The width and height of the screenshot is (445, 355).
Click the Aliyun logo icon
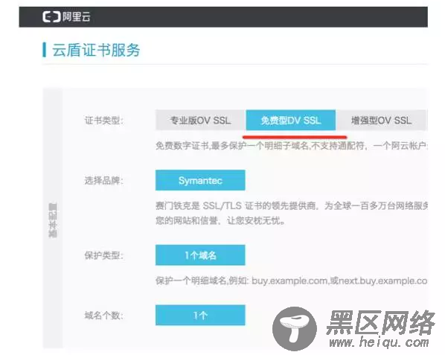pyautogui.click(x=51, y=16)
